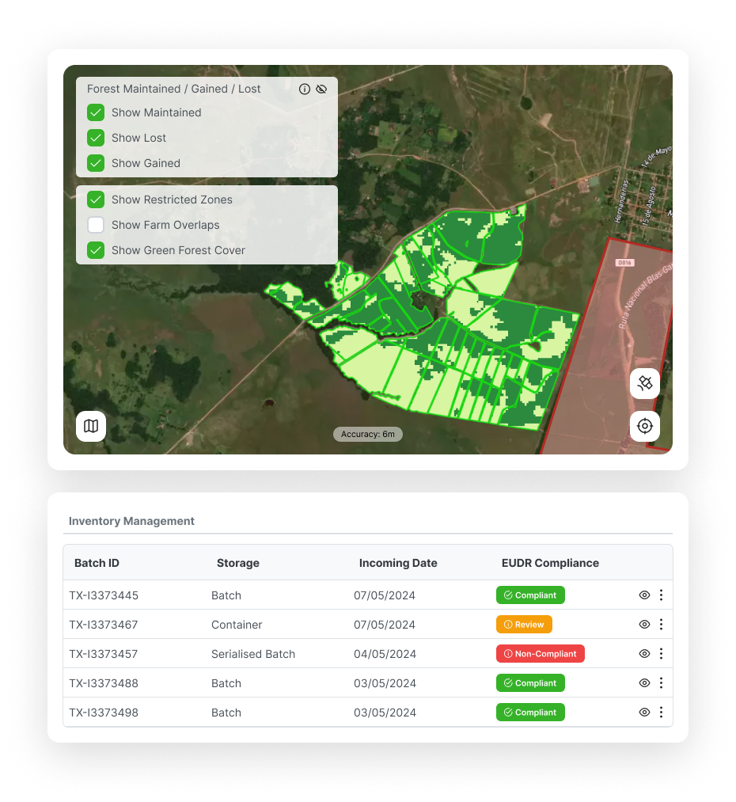Click the Incoming Date column header

click(x=398, y=564)
